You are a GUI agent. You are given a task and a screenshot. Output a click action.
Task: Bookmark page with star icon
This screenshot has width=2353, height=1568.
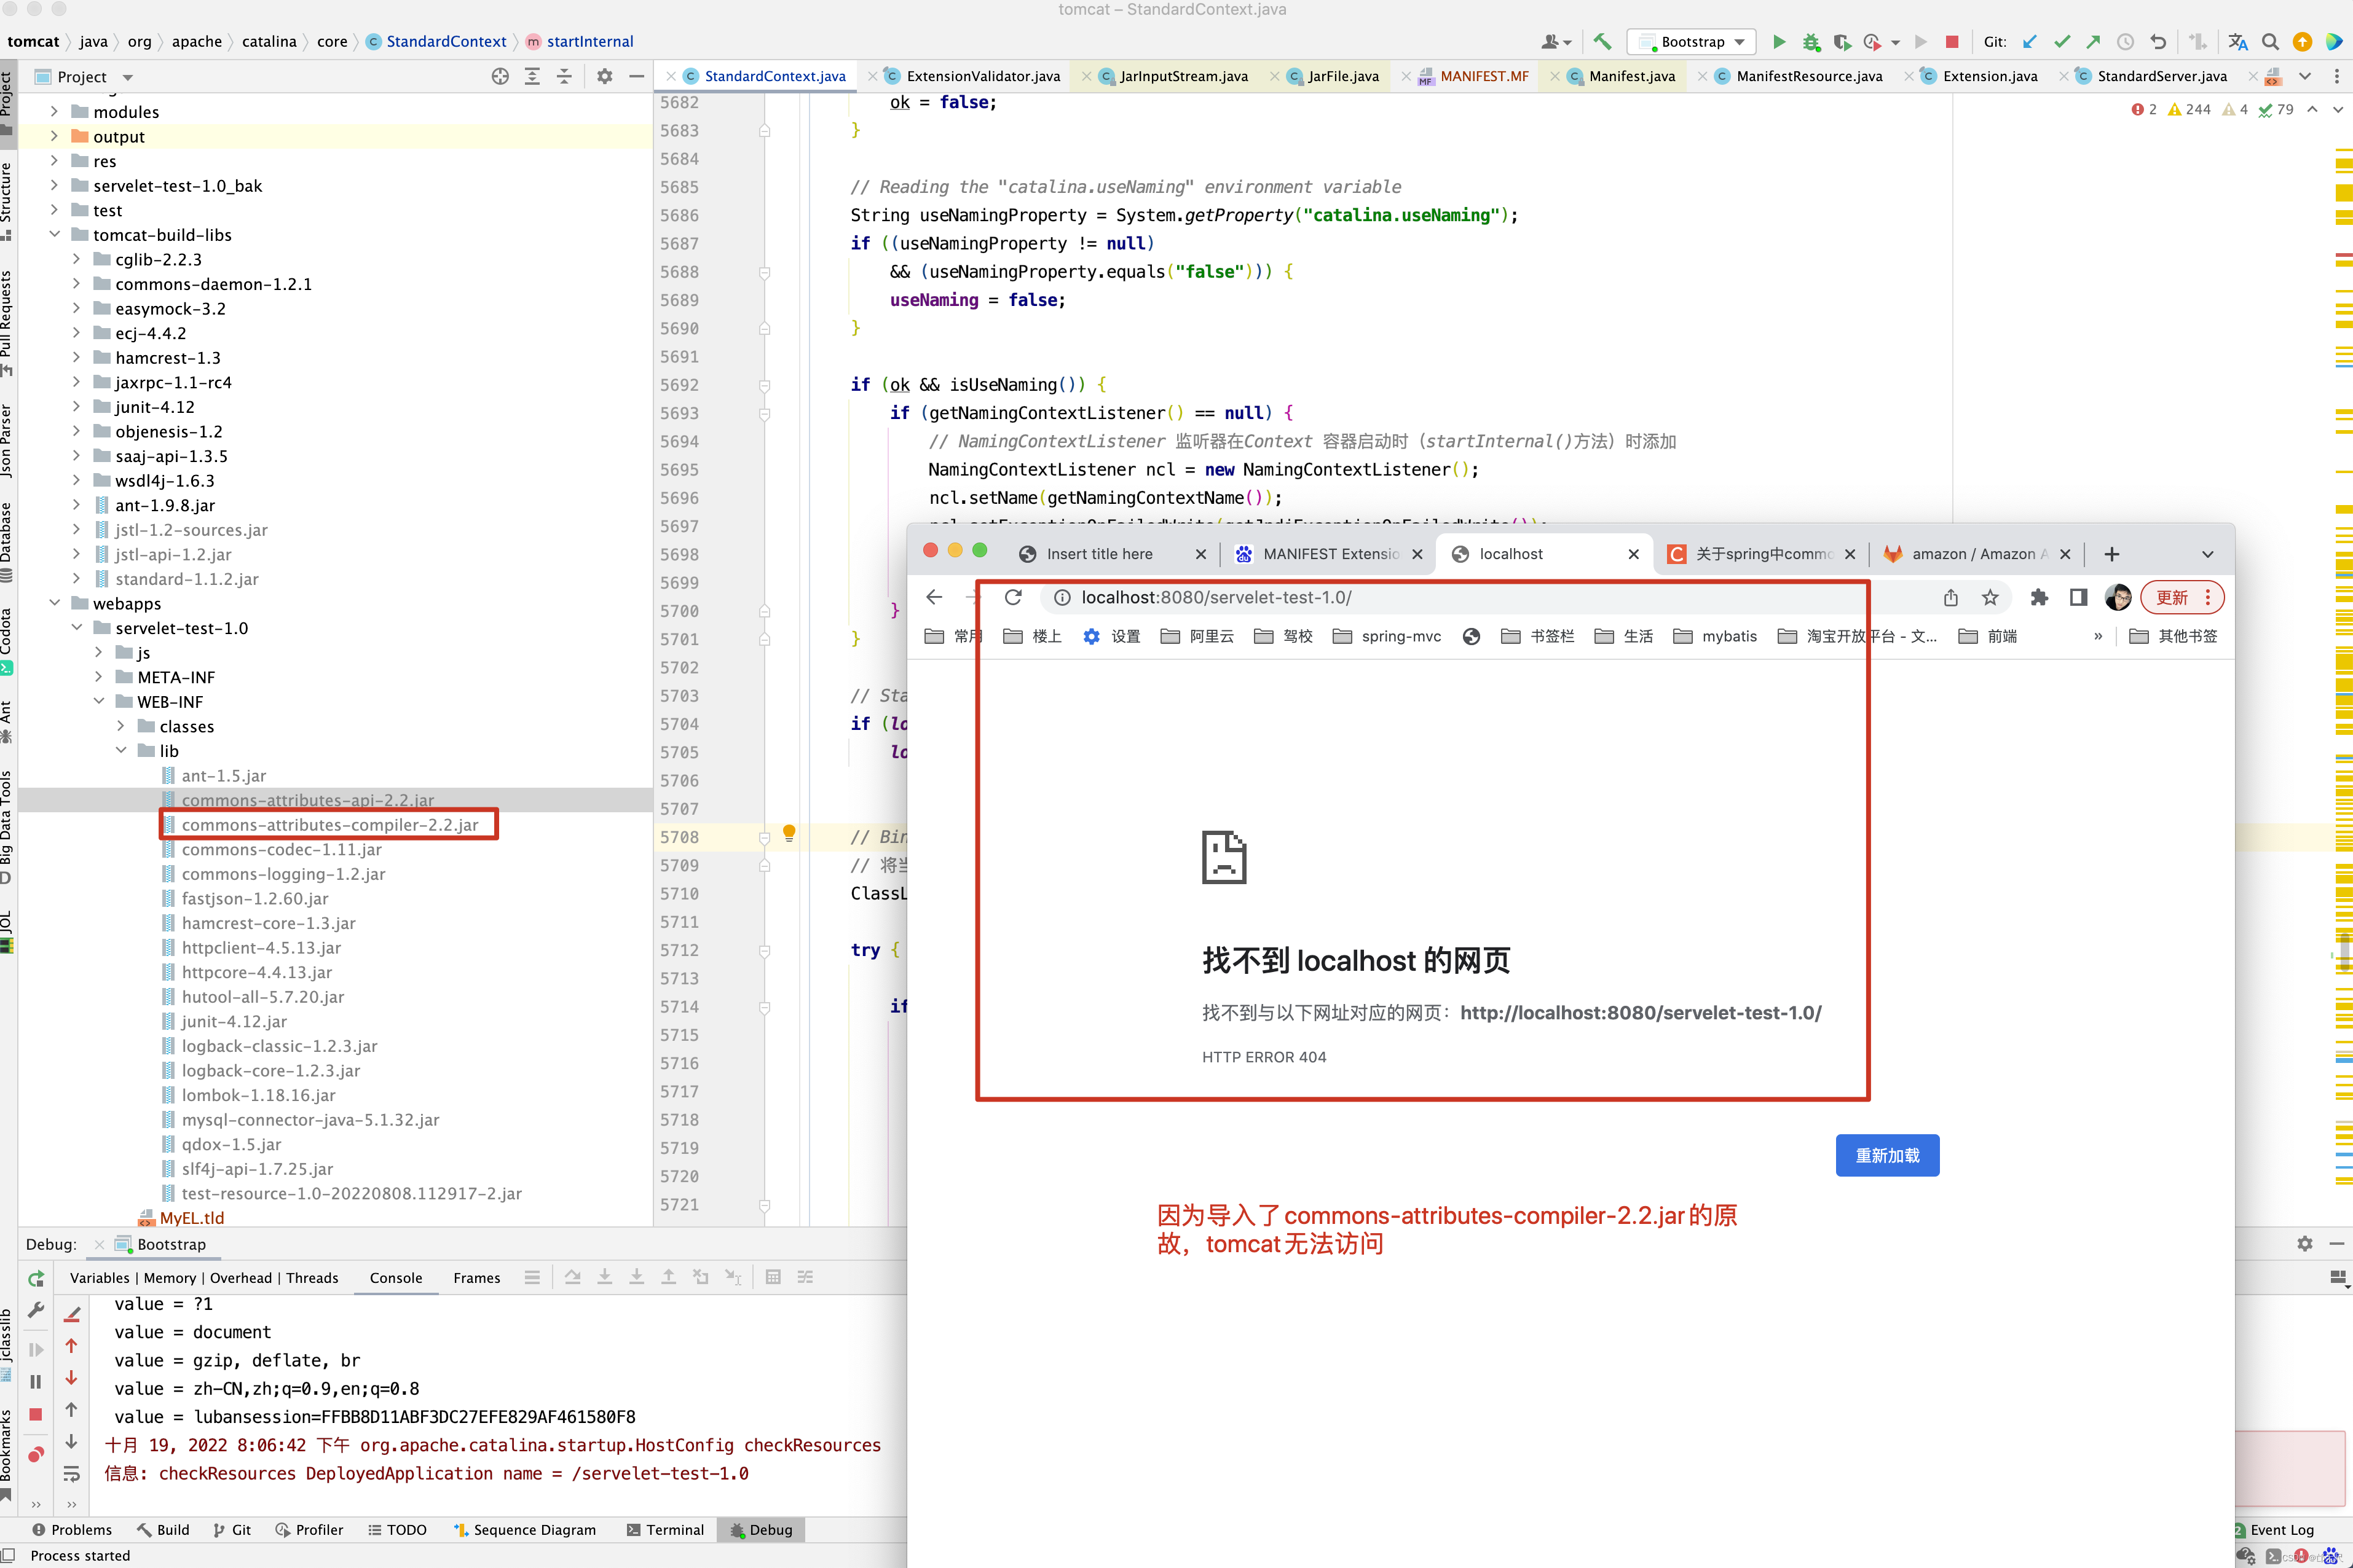pyautogui.click(x=1990, y=597)
